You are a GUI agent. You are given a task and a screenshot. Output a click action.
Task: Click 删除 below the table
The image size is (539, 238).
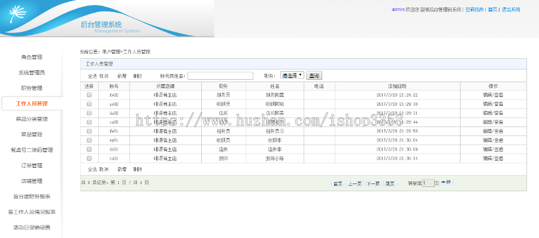click(x=138, y=169)
